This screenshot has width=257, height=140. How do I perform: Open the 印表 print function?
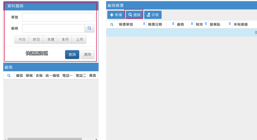153,15
